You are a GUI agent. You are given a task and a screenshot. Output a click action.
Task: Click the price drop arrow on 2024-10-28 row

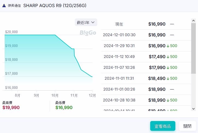pyautogui.click(x=168, y=100)
